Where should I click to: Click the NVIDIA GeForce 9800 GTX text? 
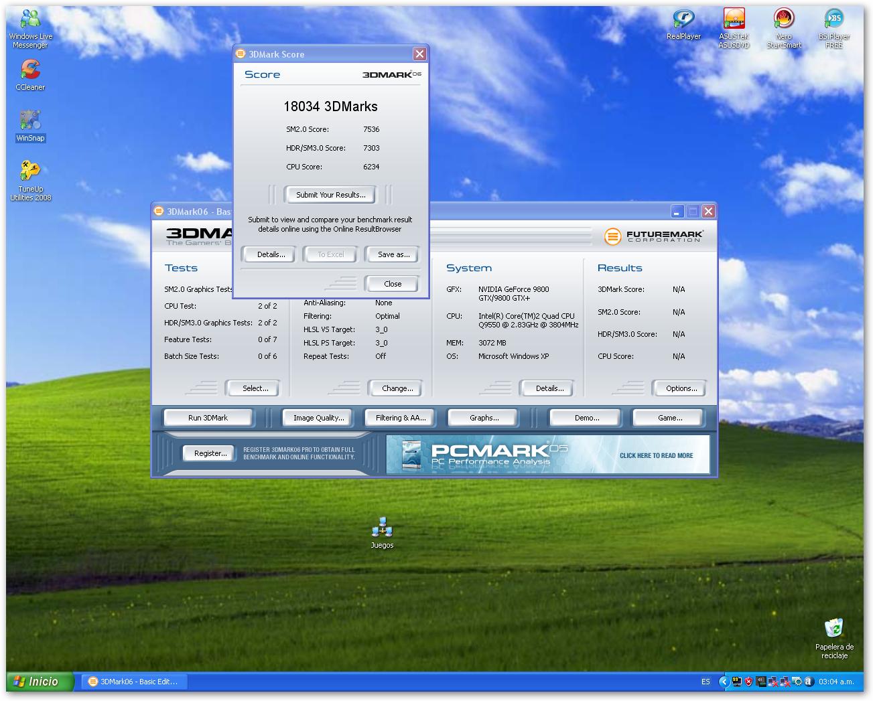(513, 293)
